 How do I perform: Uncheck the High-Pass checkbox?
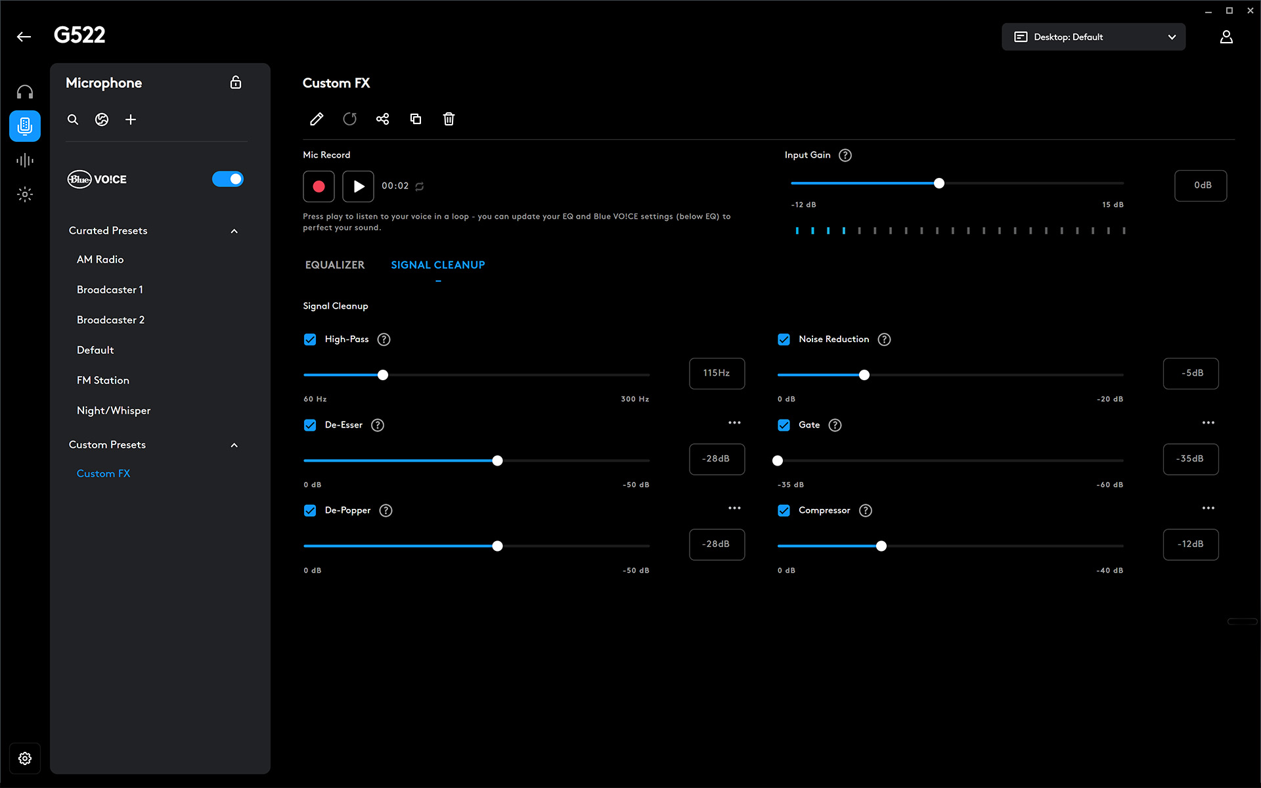[x=310, y=339]
